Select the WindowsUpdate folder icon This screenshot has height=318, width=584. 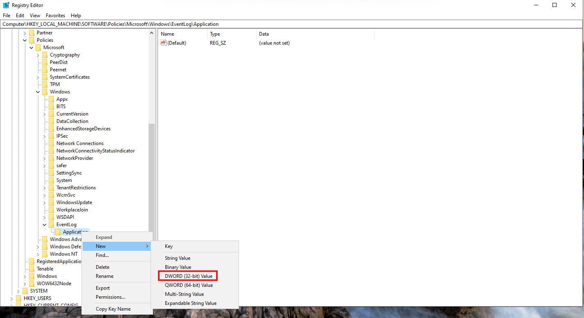[51, 202]
